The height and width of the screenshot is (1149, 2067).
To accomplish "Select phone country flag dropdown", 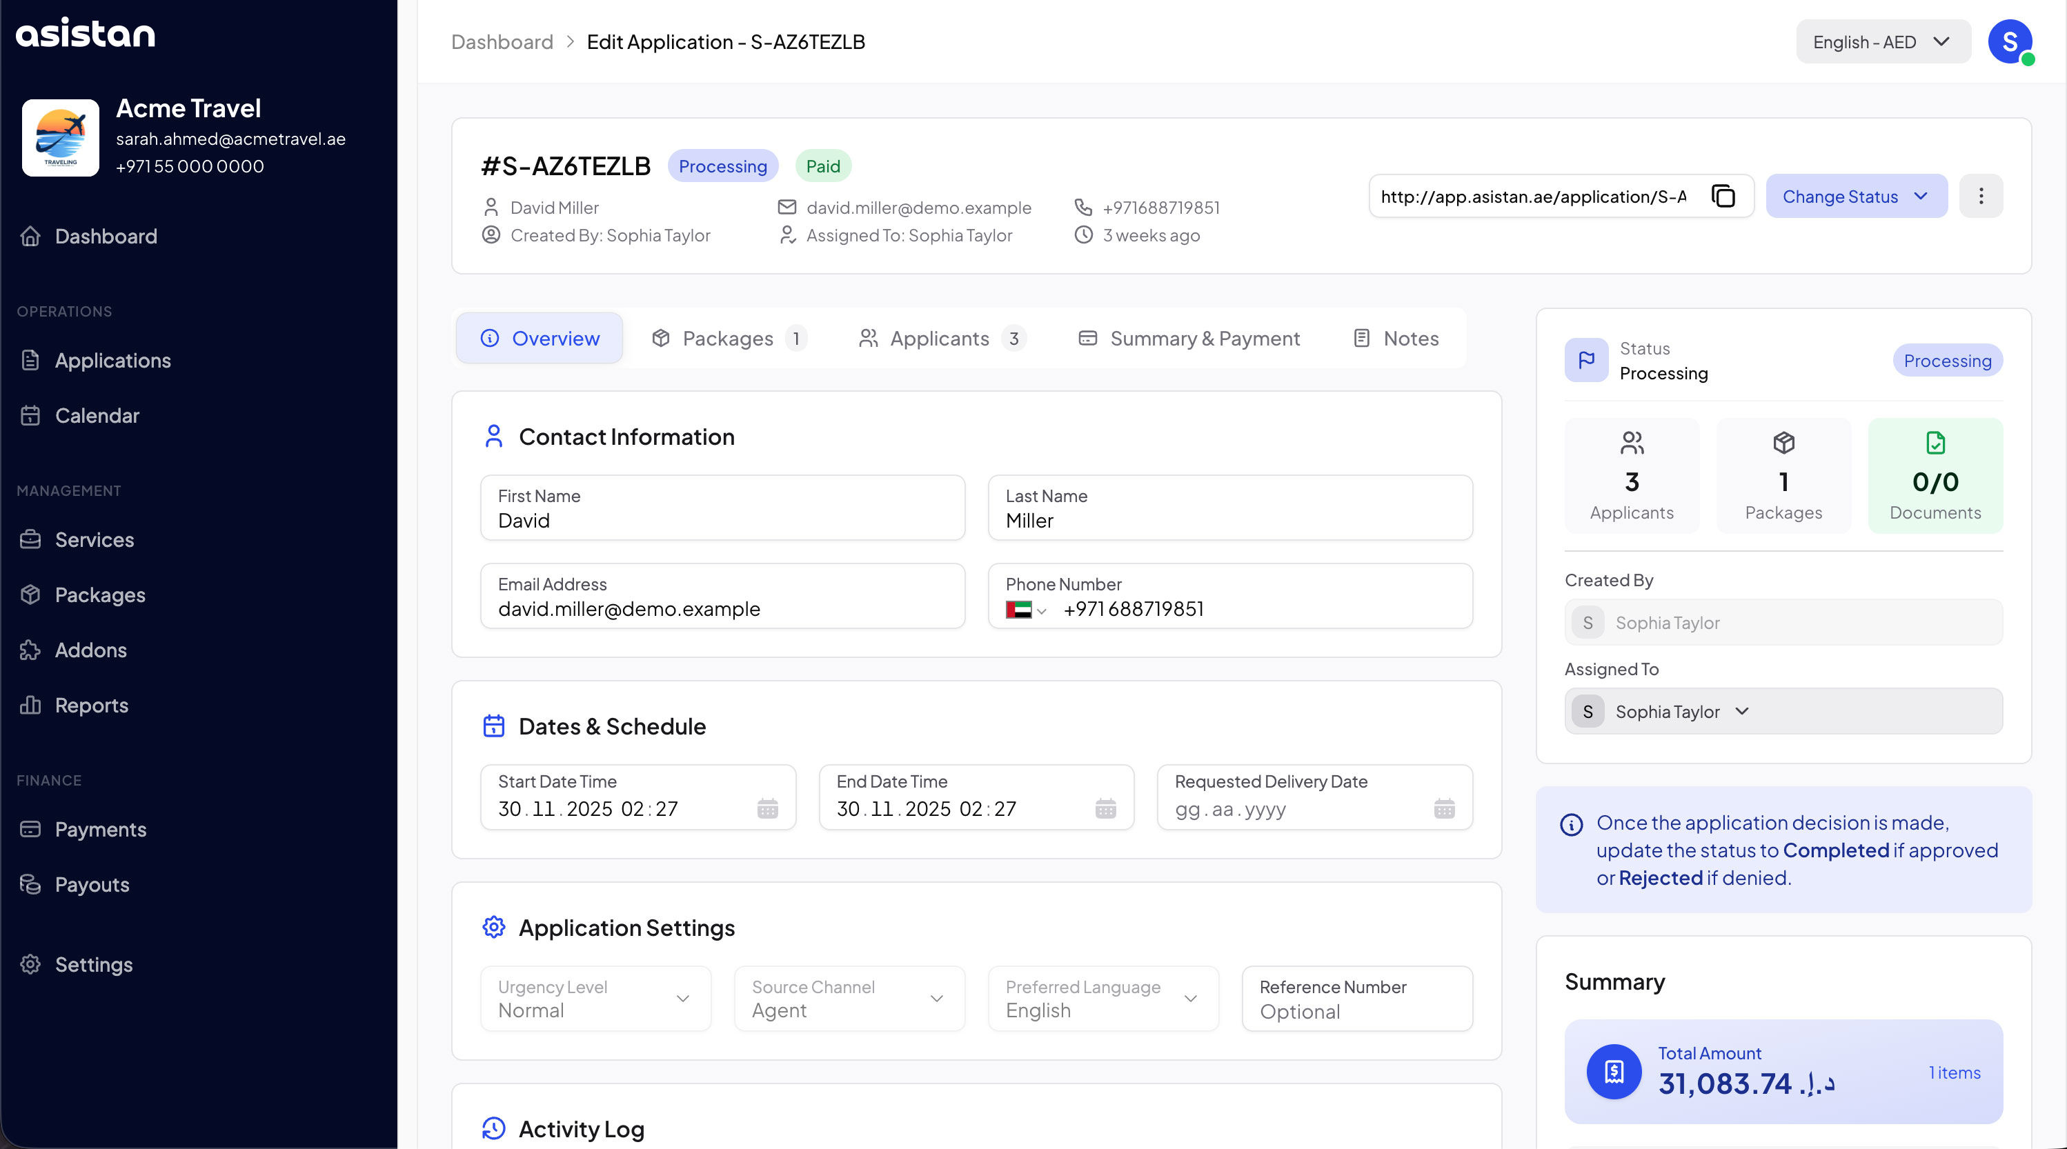I will (x=1025, y=610).
